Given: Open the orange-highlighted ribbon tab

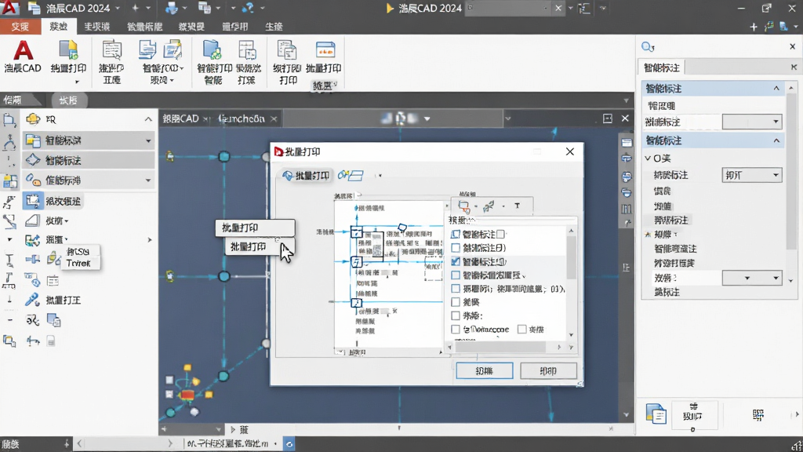Looking at the screenshot, I should (x=20, y=27).
